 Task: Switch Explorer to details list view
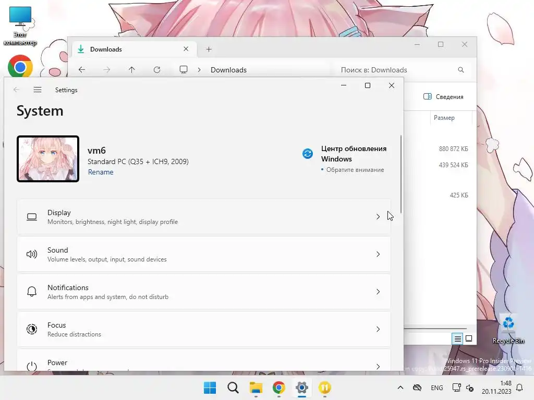click(x=457, y=339)
